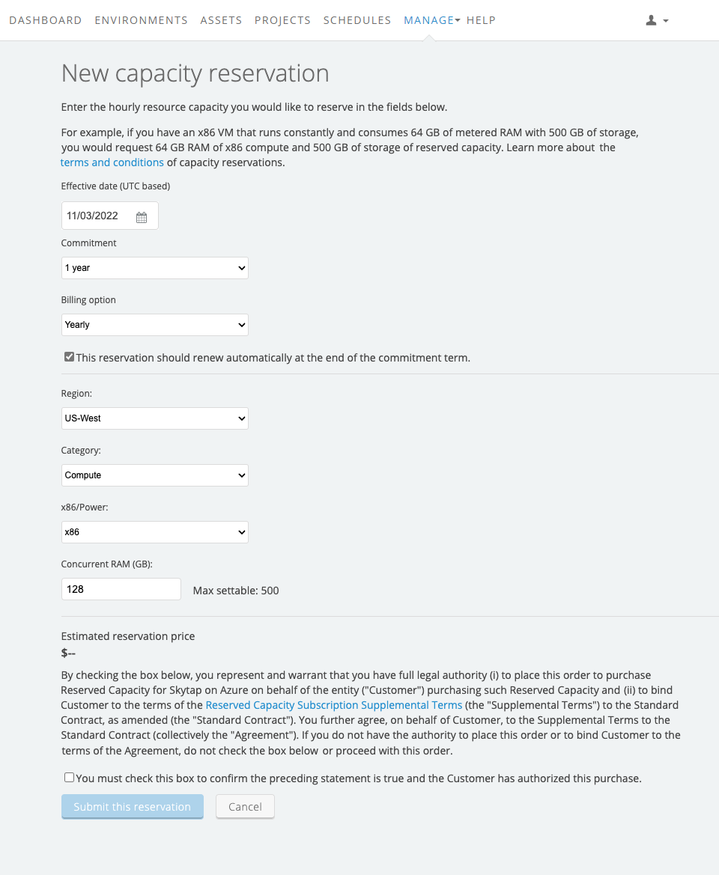Open the Region dropdown

154,418
